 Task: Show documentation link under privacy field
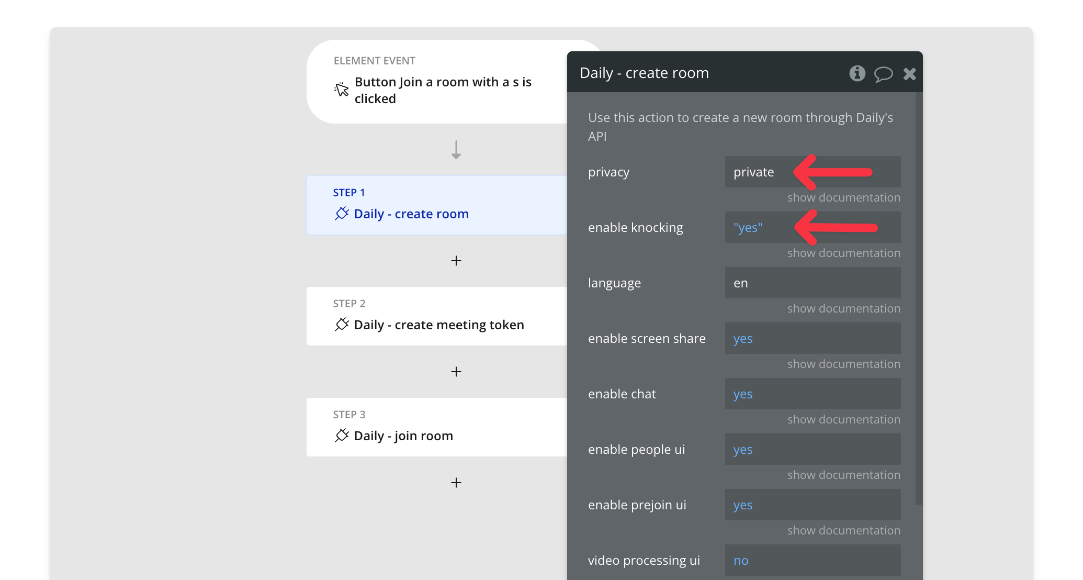point(843,198)
